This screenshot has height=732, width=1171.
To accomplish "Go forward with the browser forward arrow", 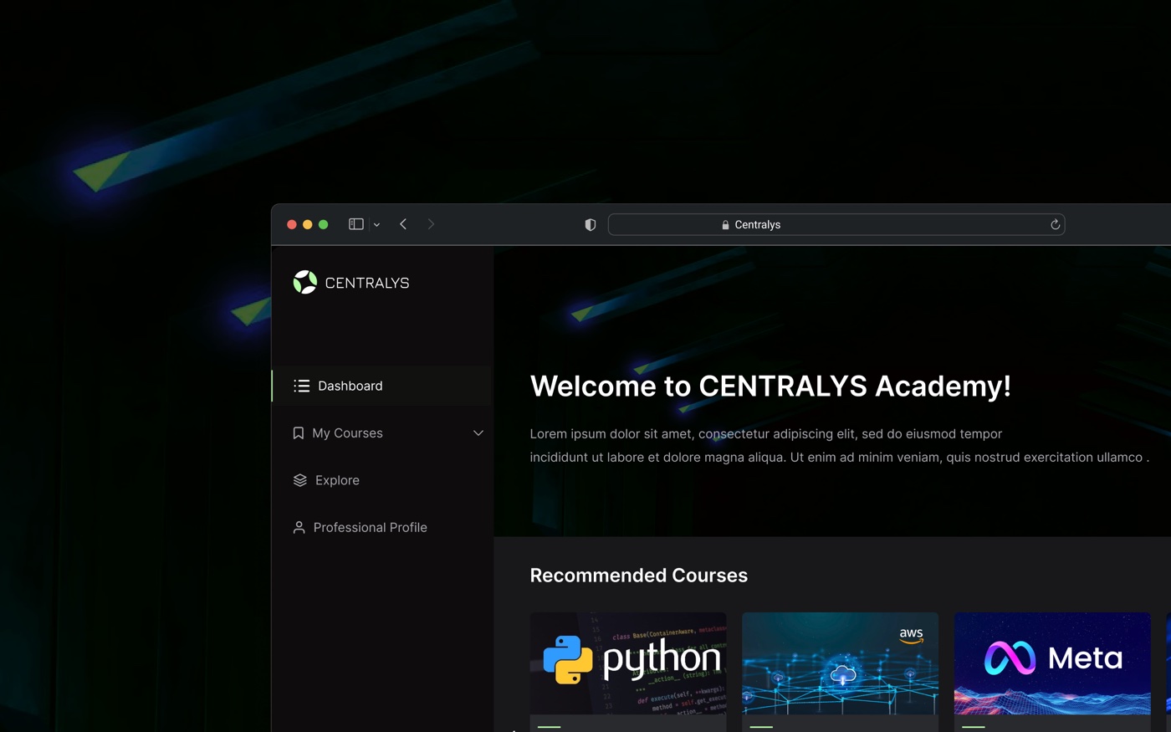I will 431,224.
